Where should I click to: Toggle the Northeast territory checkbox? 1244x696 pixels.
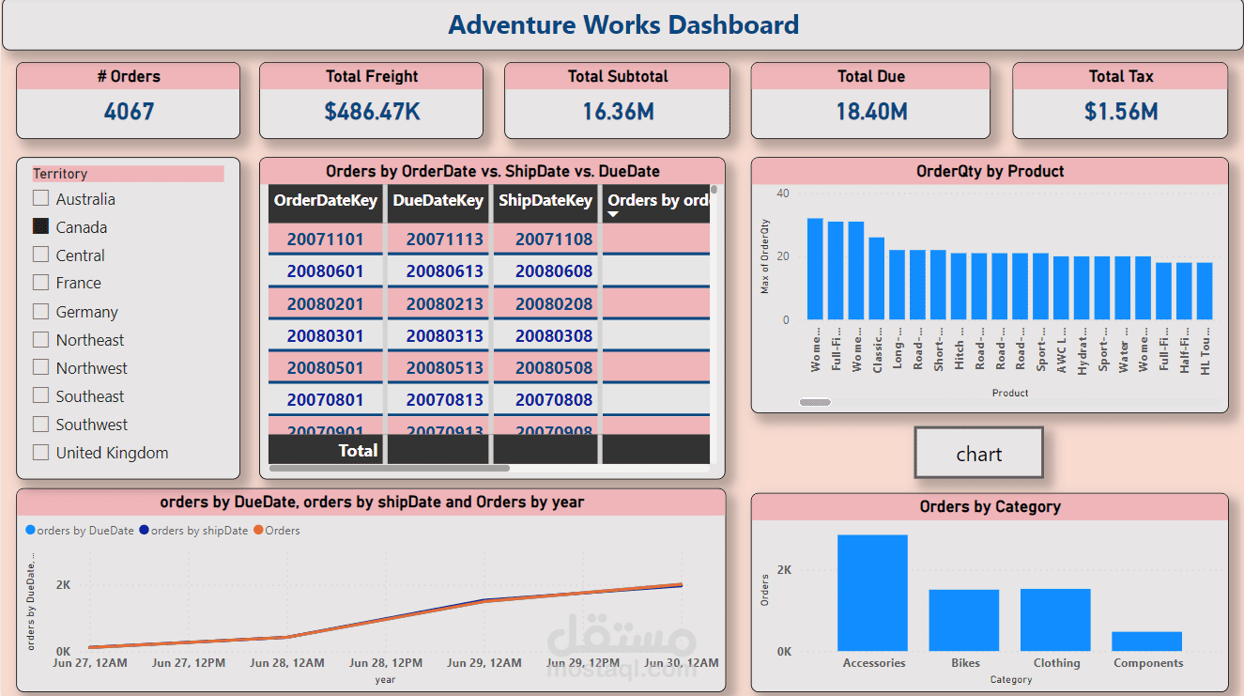[x=40, y=339]
